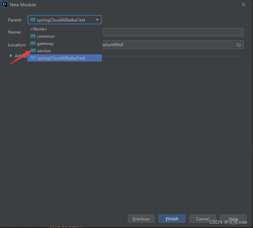
Task: Click the Maven icon beside gateway
Action: click(x=33, y=44)
